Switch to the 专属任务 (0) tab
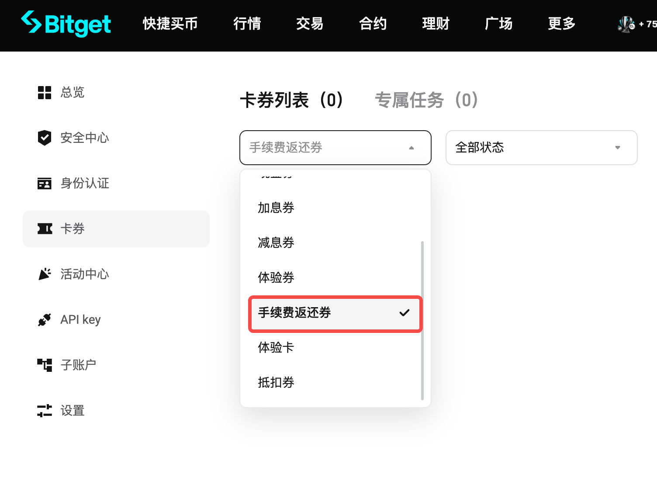657x478 pixels. point(426,100)
